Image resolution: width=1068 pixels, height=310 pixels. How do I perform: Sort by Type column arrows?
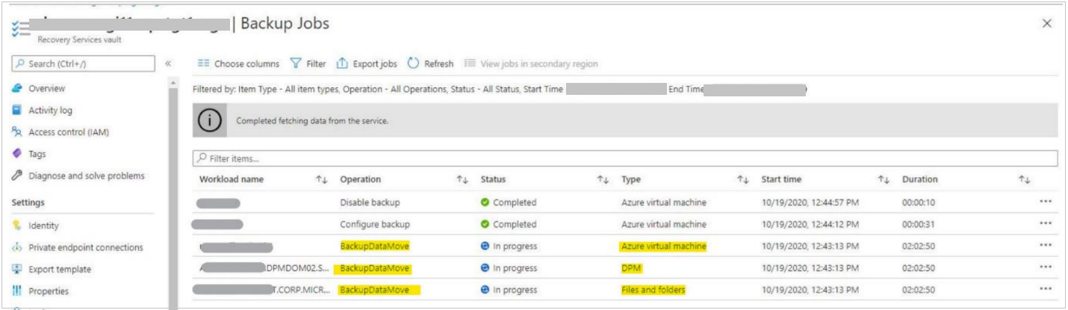(x=743, y=179)
